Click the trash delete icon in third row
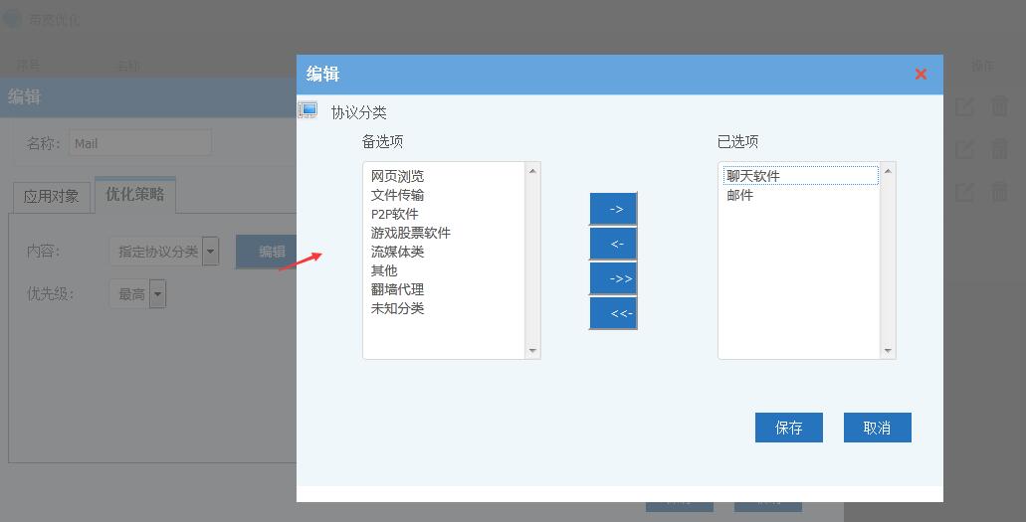The height and width of the screenshot is (522, 1026). pos(999,192)
